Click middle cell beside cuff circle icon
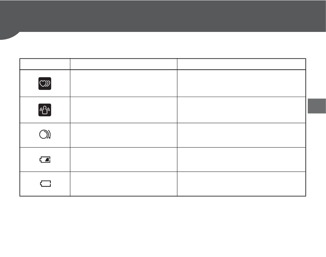This screenshot has height=257, width=326. click(124, 135)
